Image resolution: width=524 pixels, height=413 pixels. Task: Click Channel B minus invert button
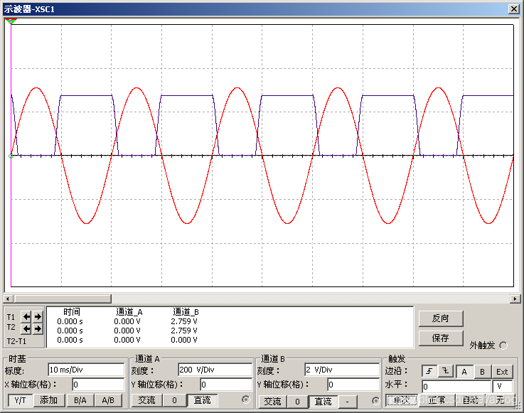click(348, 402)
